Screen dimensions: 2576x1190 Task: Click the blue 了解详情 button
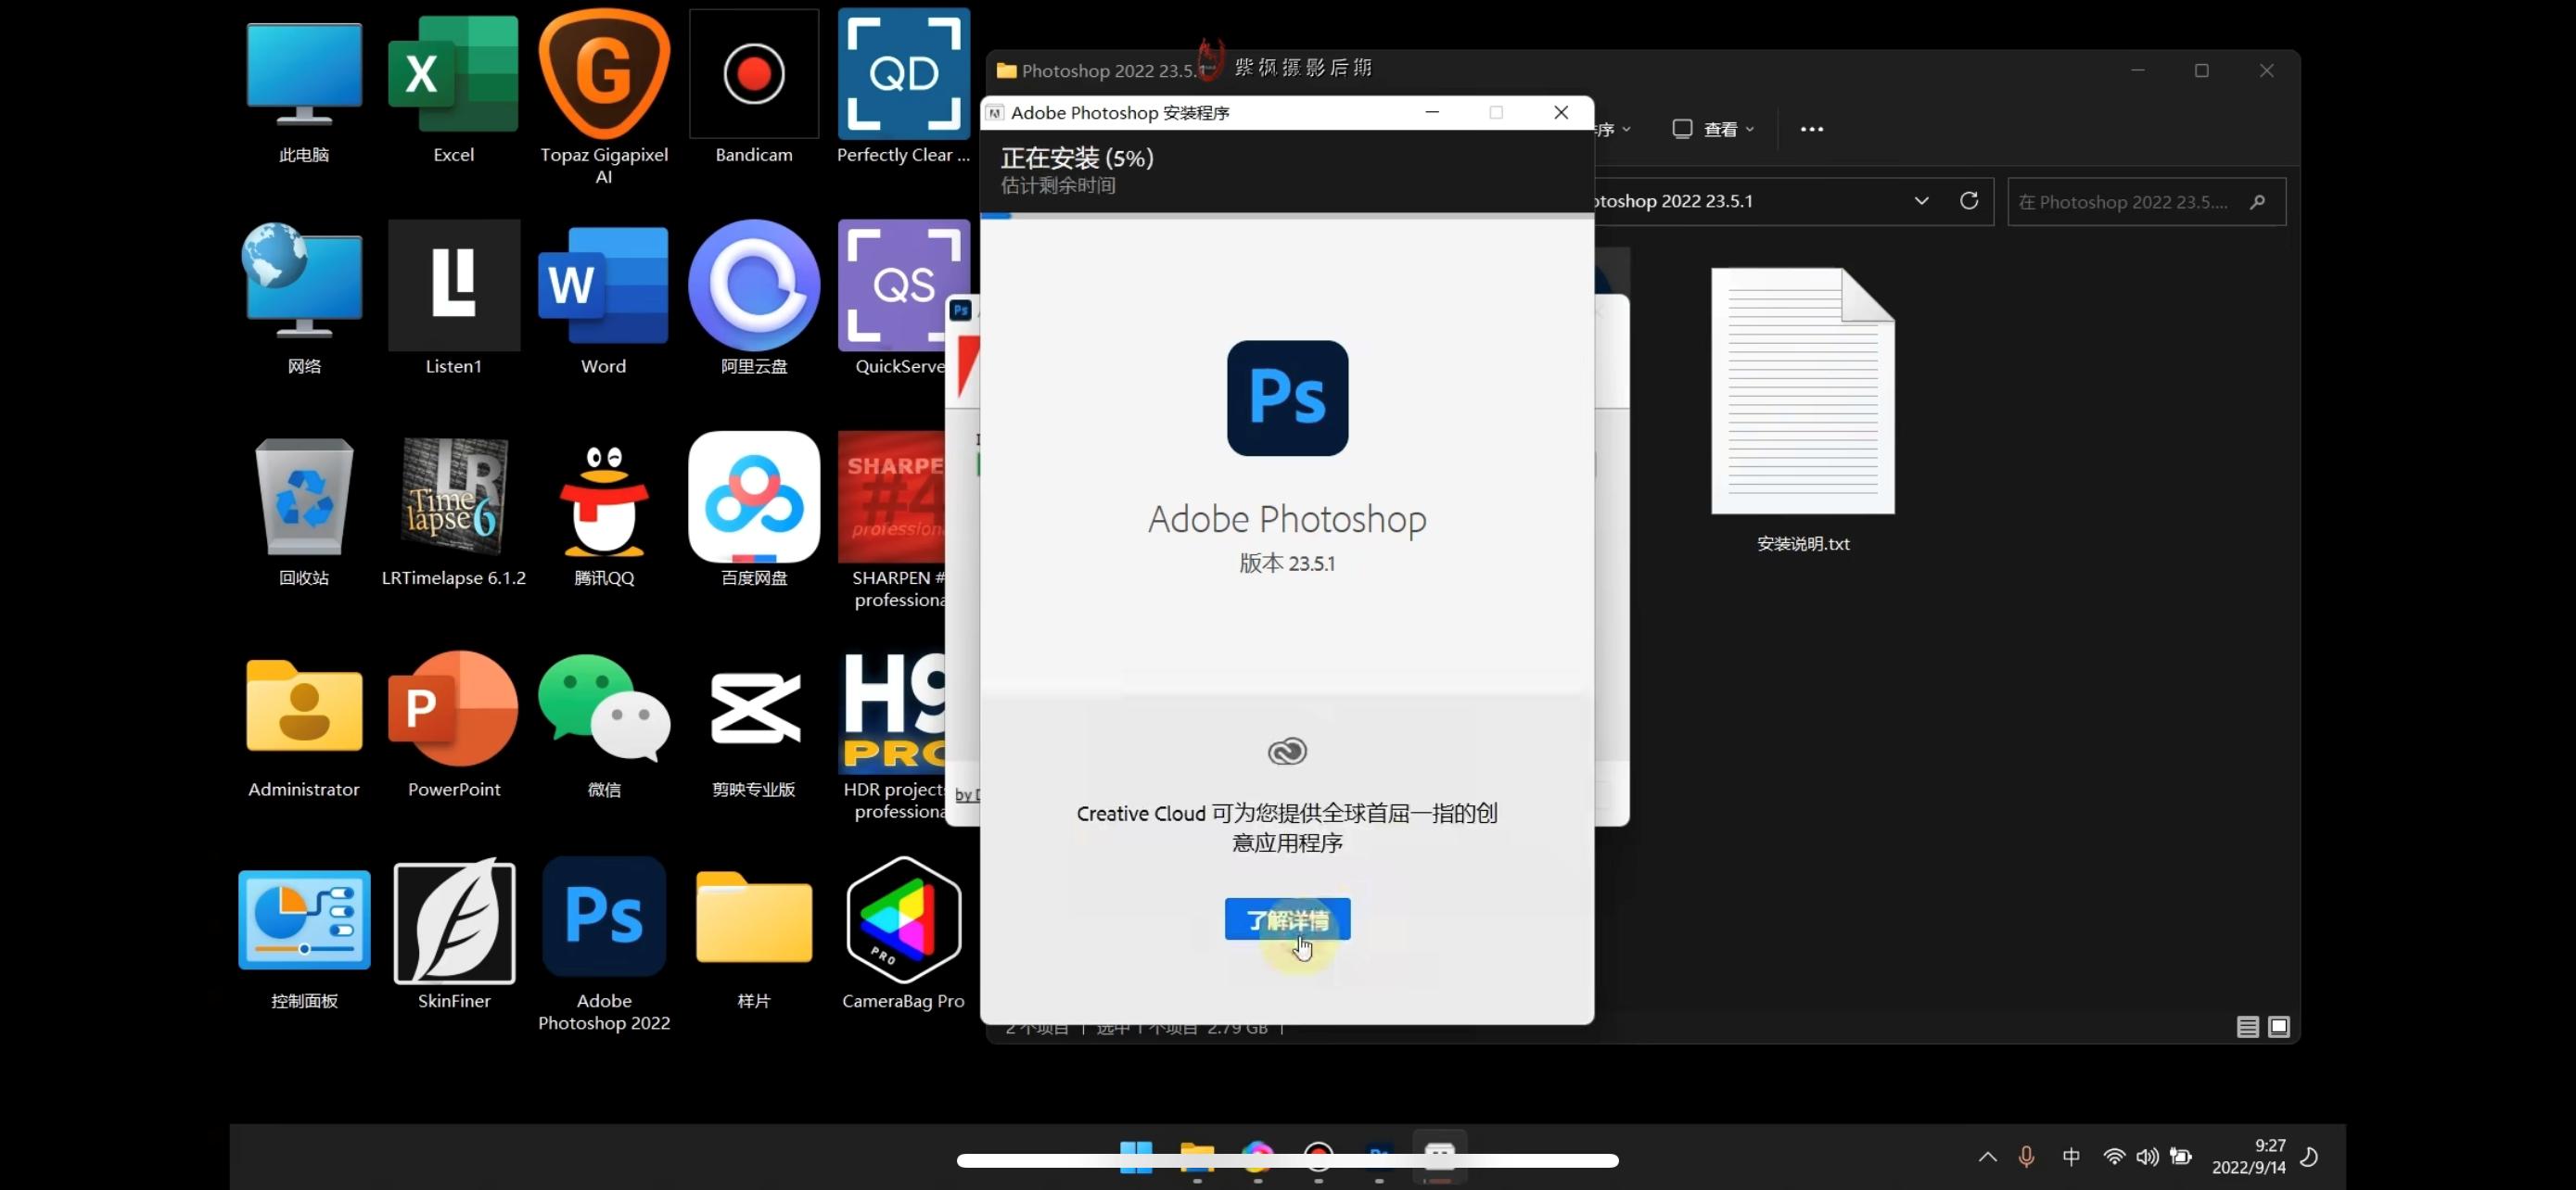[x=1287, y=918]
